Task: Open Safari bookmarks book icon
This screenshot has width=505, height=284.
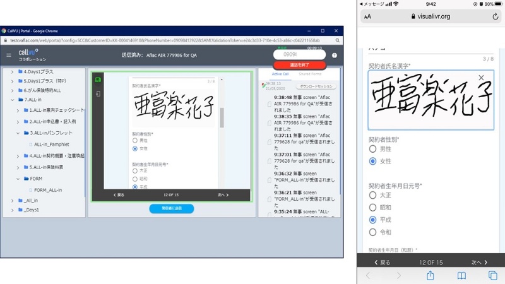Action: pyautogui.click(x=461, y=276)
